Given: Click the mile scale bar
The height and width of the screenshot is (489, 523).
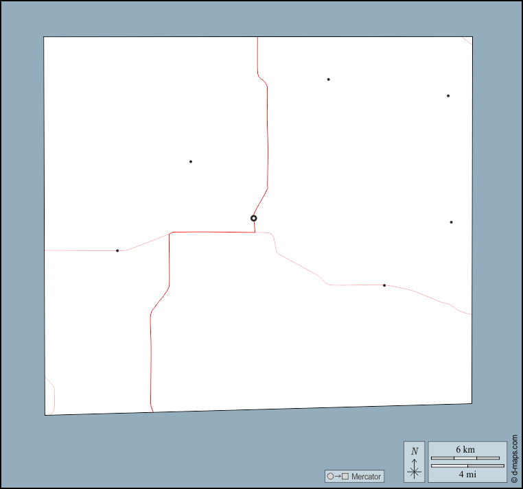Looking at the screenshot, I should [x=467, y=466].
